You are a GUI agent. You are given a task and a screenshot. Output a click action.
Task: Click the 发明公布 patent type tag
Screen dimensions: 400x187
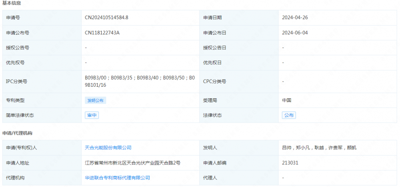[96, 100]
